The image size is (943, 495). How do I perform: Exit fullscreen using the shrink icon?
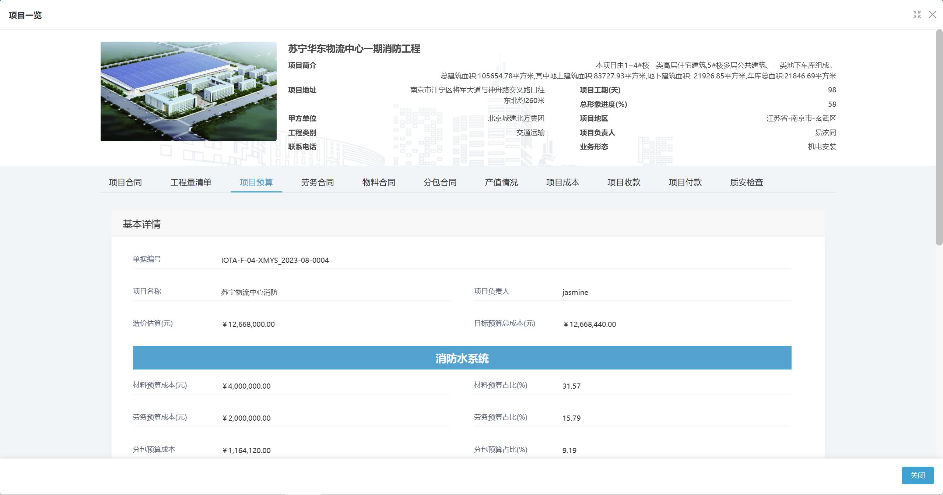(x=917, y=15)
